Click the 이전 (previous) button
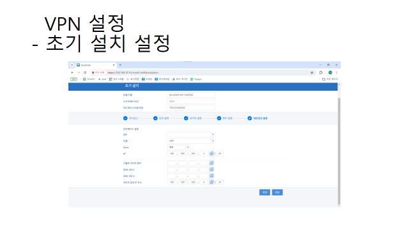 pos(265,192)
